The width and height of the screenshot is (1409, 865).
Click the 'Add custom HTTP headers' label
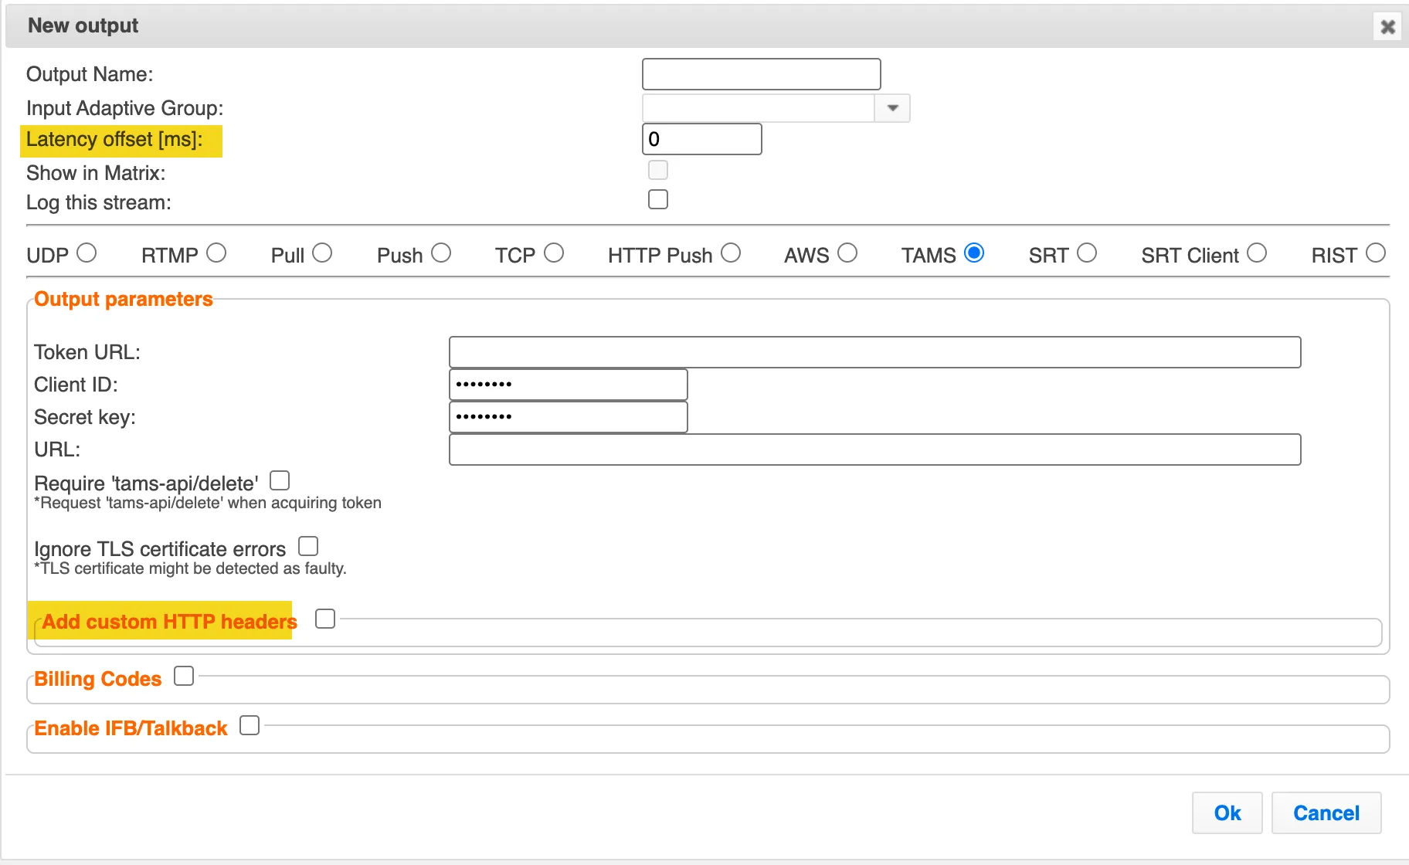169,622
